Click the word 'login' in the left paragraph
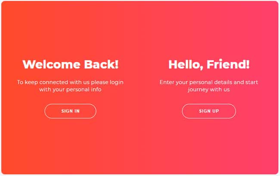Screen dimensions: 280x176 117,82
